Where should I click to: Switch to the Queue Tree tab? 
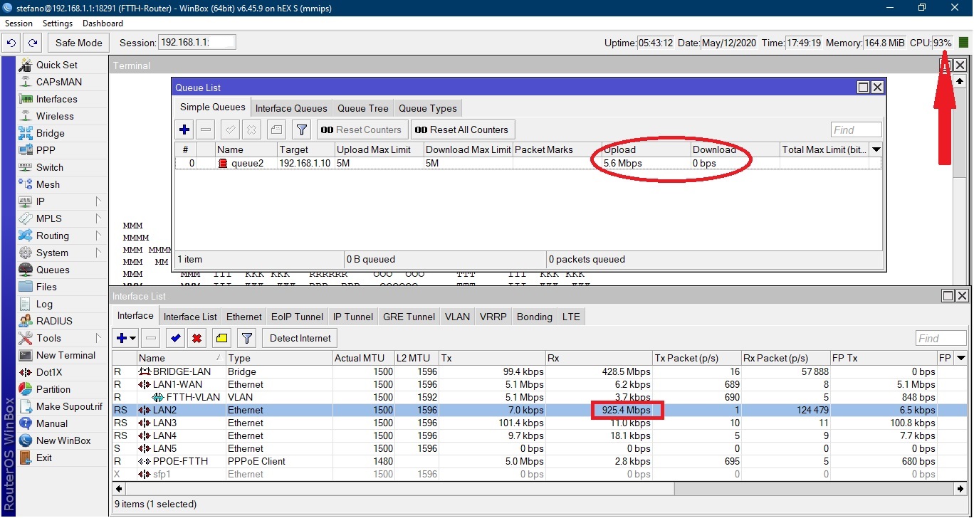click(363, 108)
